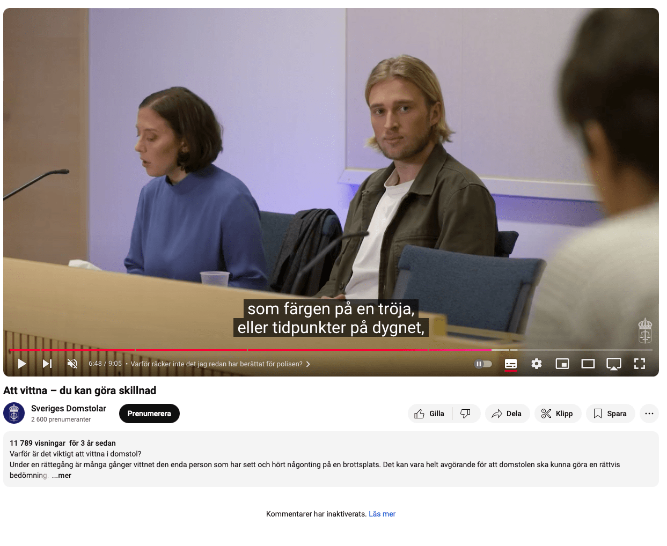
Task: Cast video with AirPlay icon
Action: [614, 364]
